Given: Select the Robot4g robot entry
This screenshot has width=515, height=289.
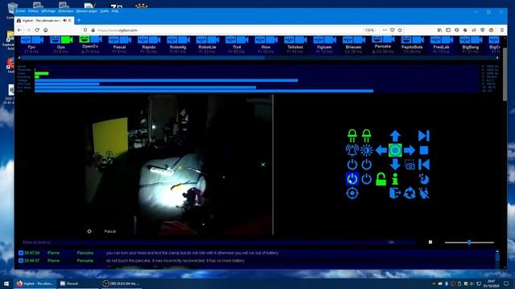Looking at the screenshot, I should (178, 45).
